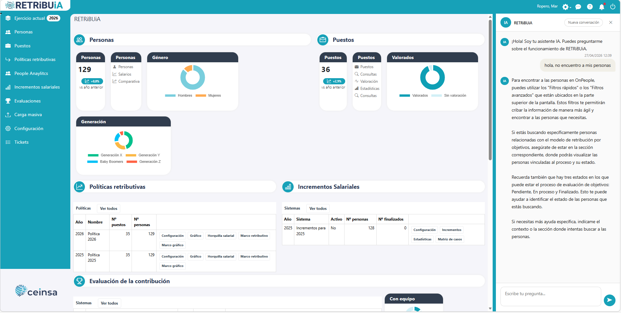Click Ver todos in Evaluación Sistemas
The height and width of the screenshot is (313, 621).
[x=109, y=303]
